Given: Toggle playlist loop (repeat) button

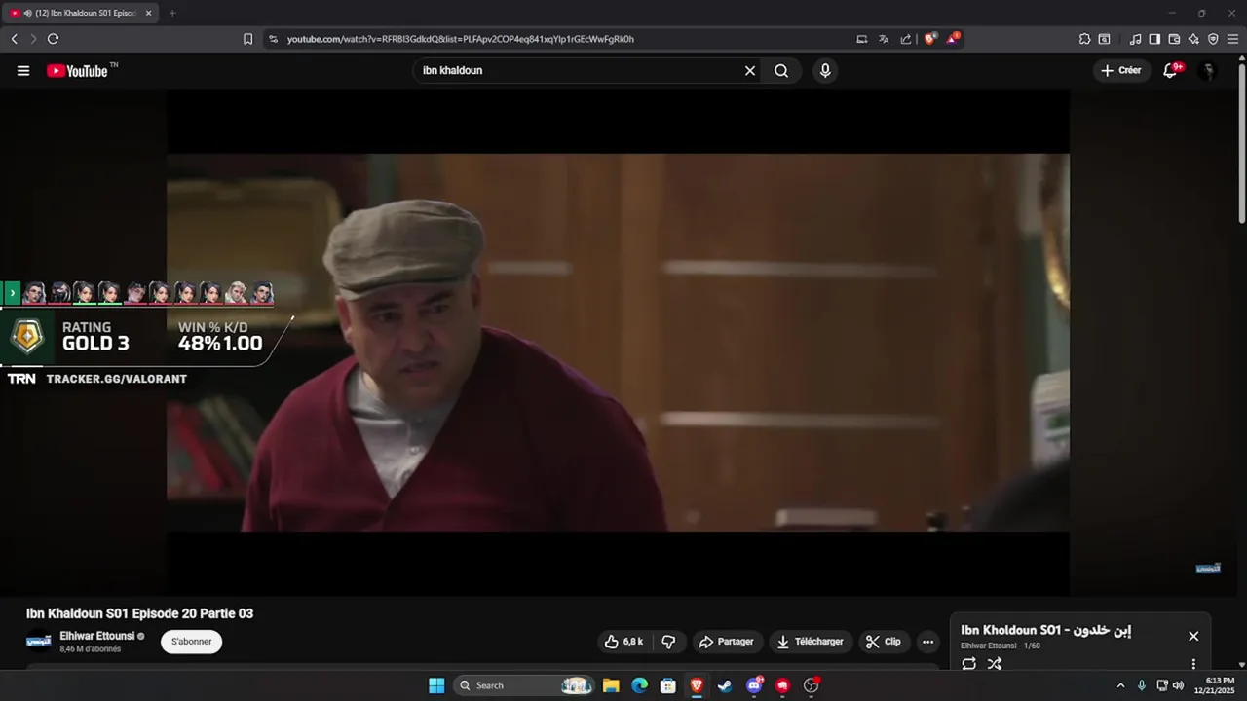Looking at the screenshot, I should [x=969, y=664].
